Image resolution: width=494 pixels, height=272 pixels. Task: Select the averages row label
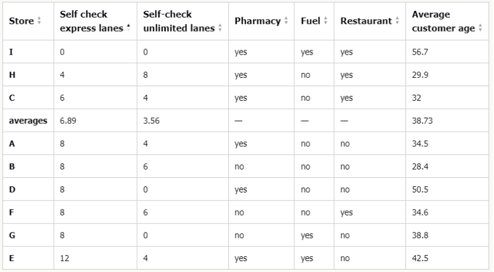point(28,121)
